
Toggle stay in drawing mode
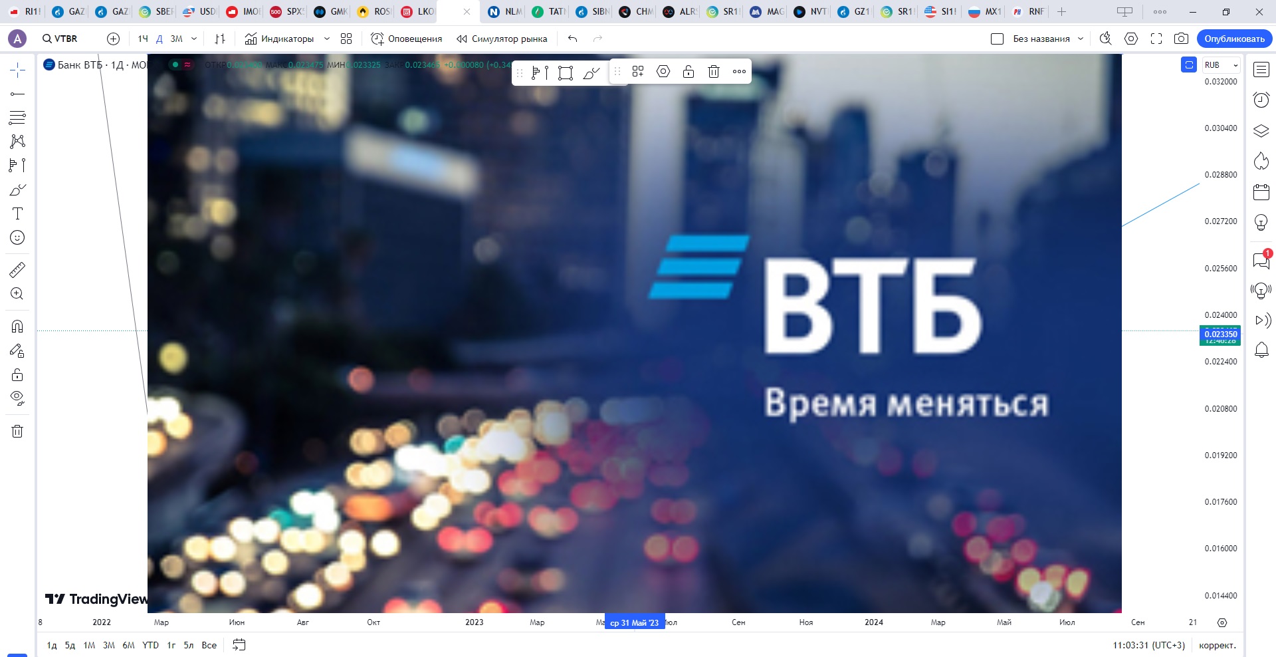17,350
